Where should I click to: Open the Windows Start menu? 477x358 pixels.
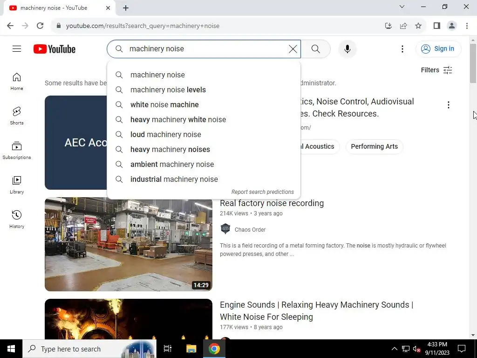(11, 349)
